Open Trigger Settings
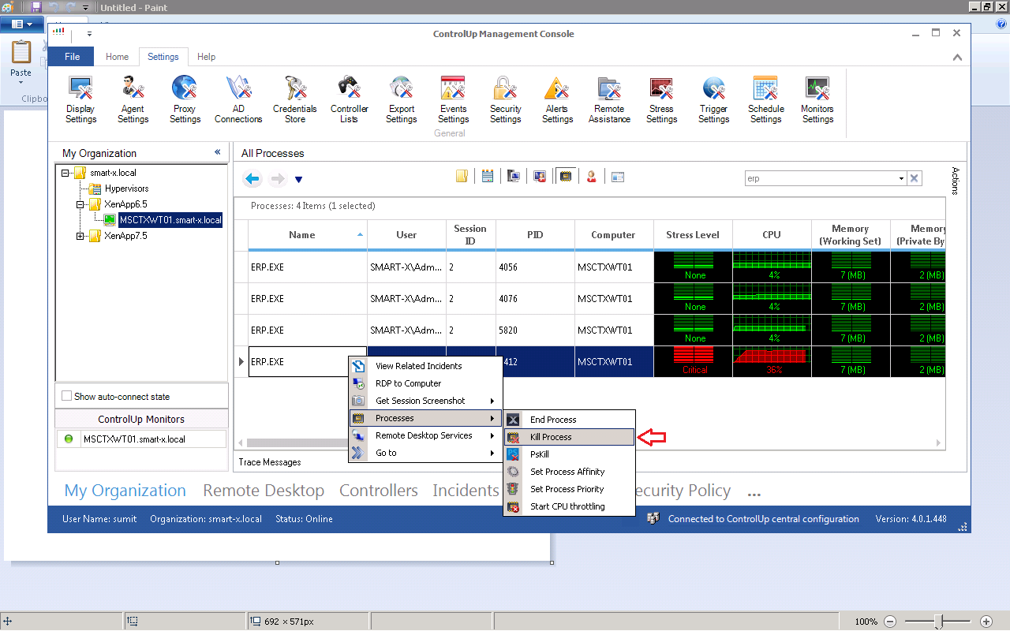 point(713,99)
